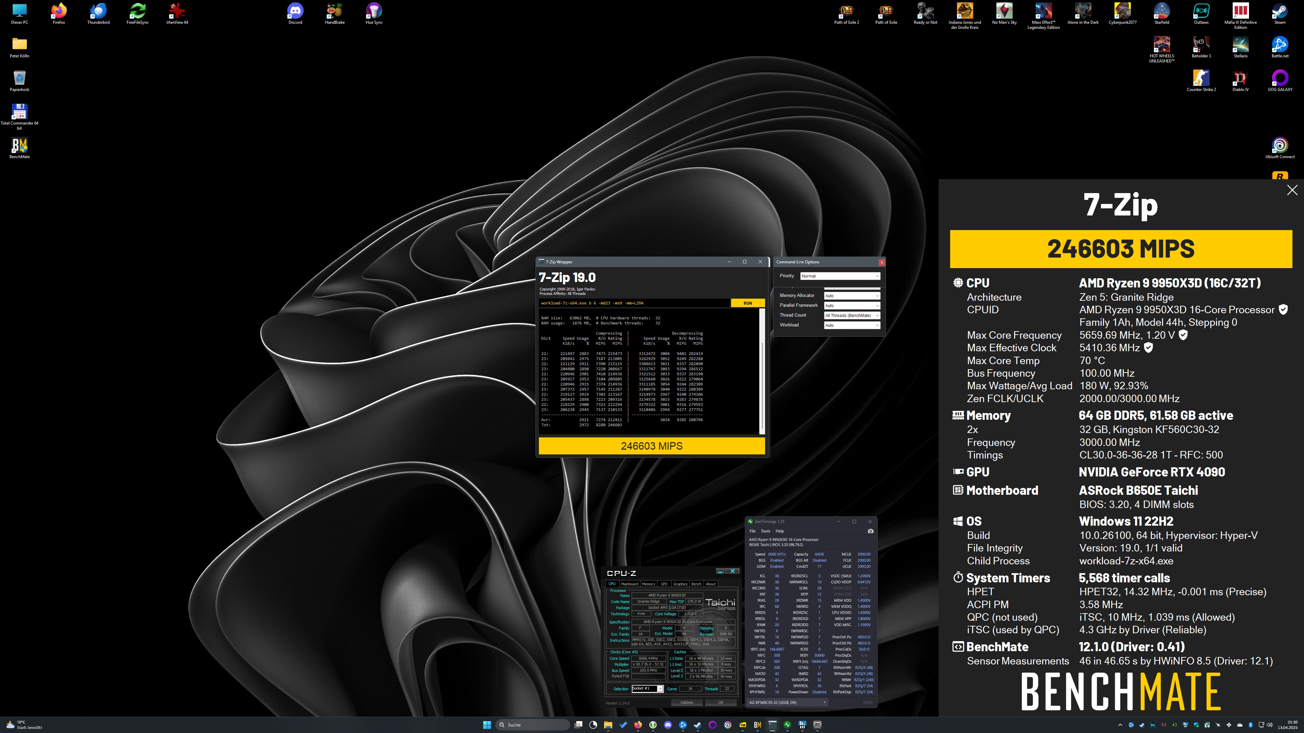
Task: Open the Windows Start menu
Action: (x=487, y=725)
